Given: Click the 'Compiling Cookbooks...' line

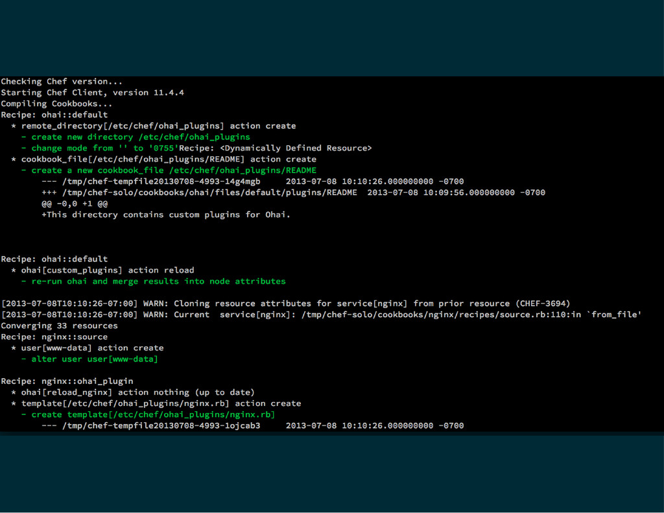Looking at the screenshot, I should tap(56, 103).
